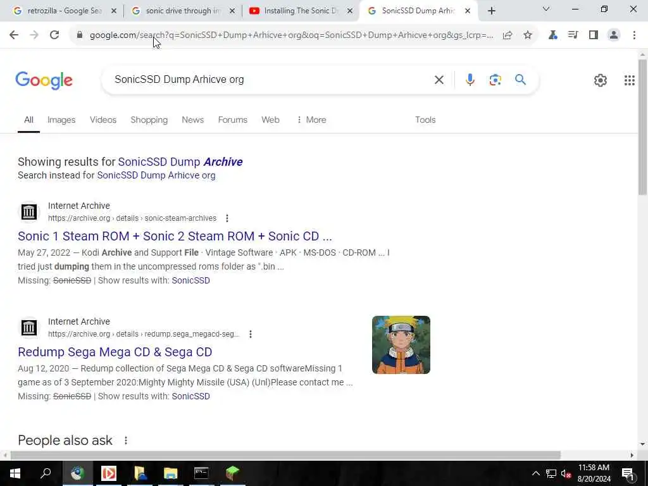
Task: Close the sonic drive through tab
Action: tap(232, 11)
